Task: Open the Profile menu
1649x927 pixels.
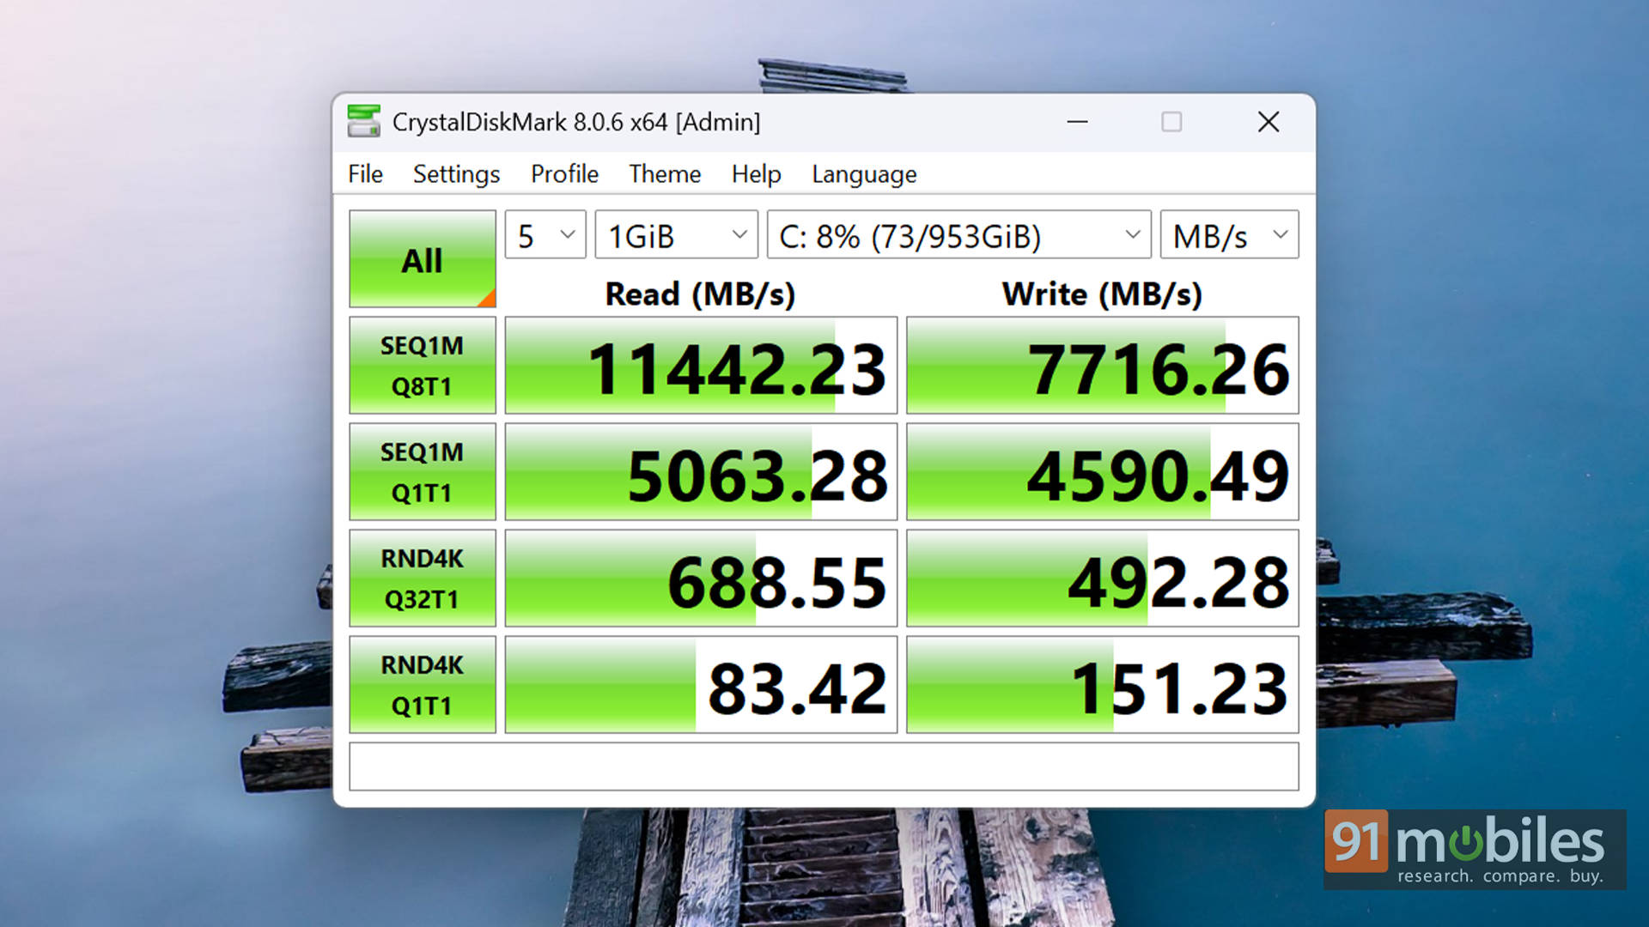Action: [x=564, y=174]
